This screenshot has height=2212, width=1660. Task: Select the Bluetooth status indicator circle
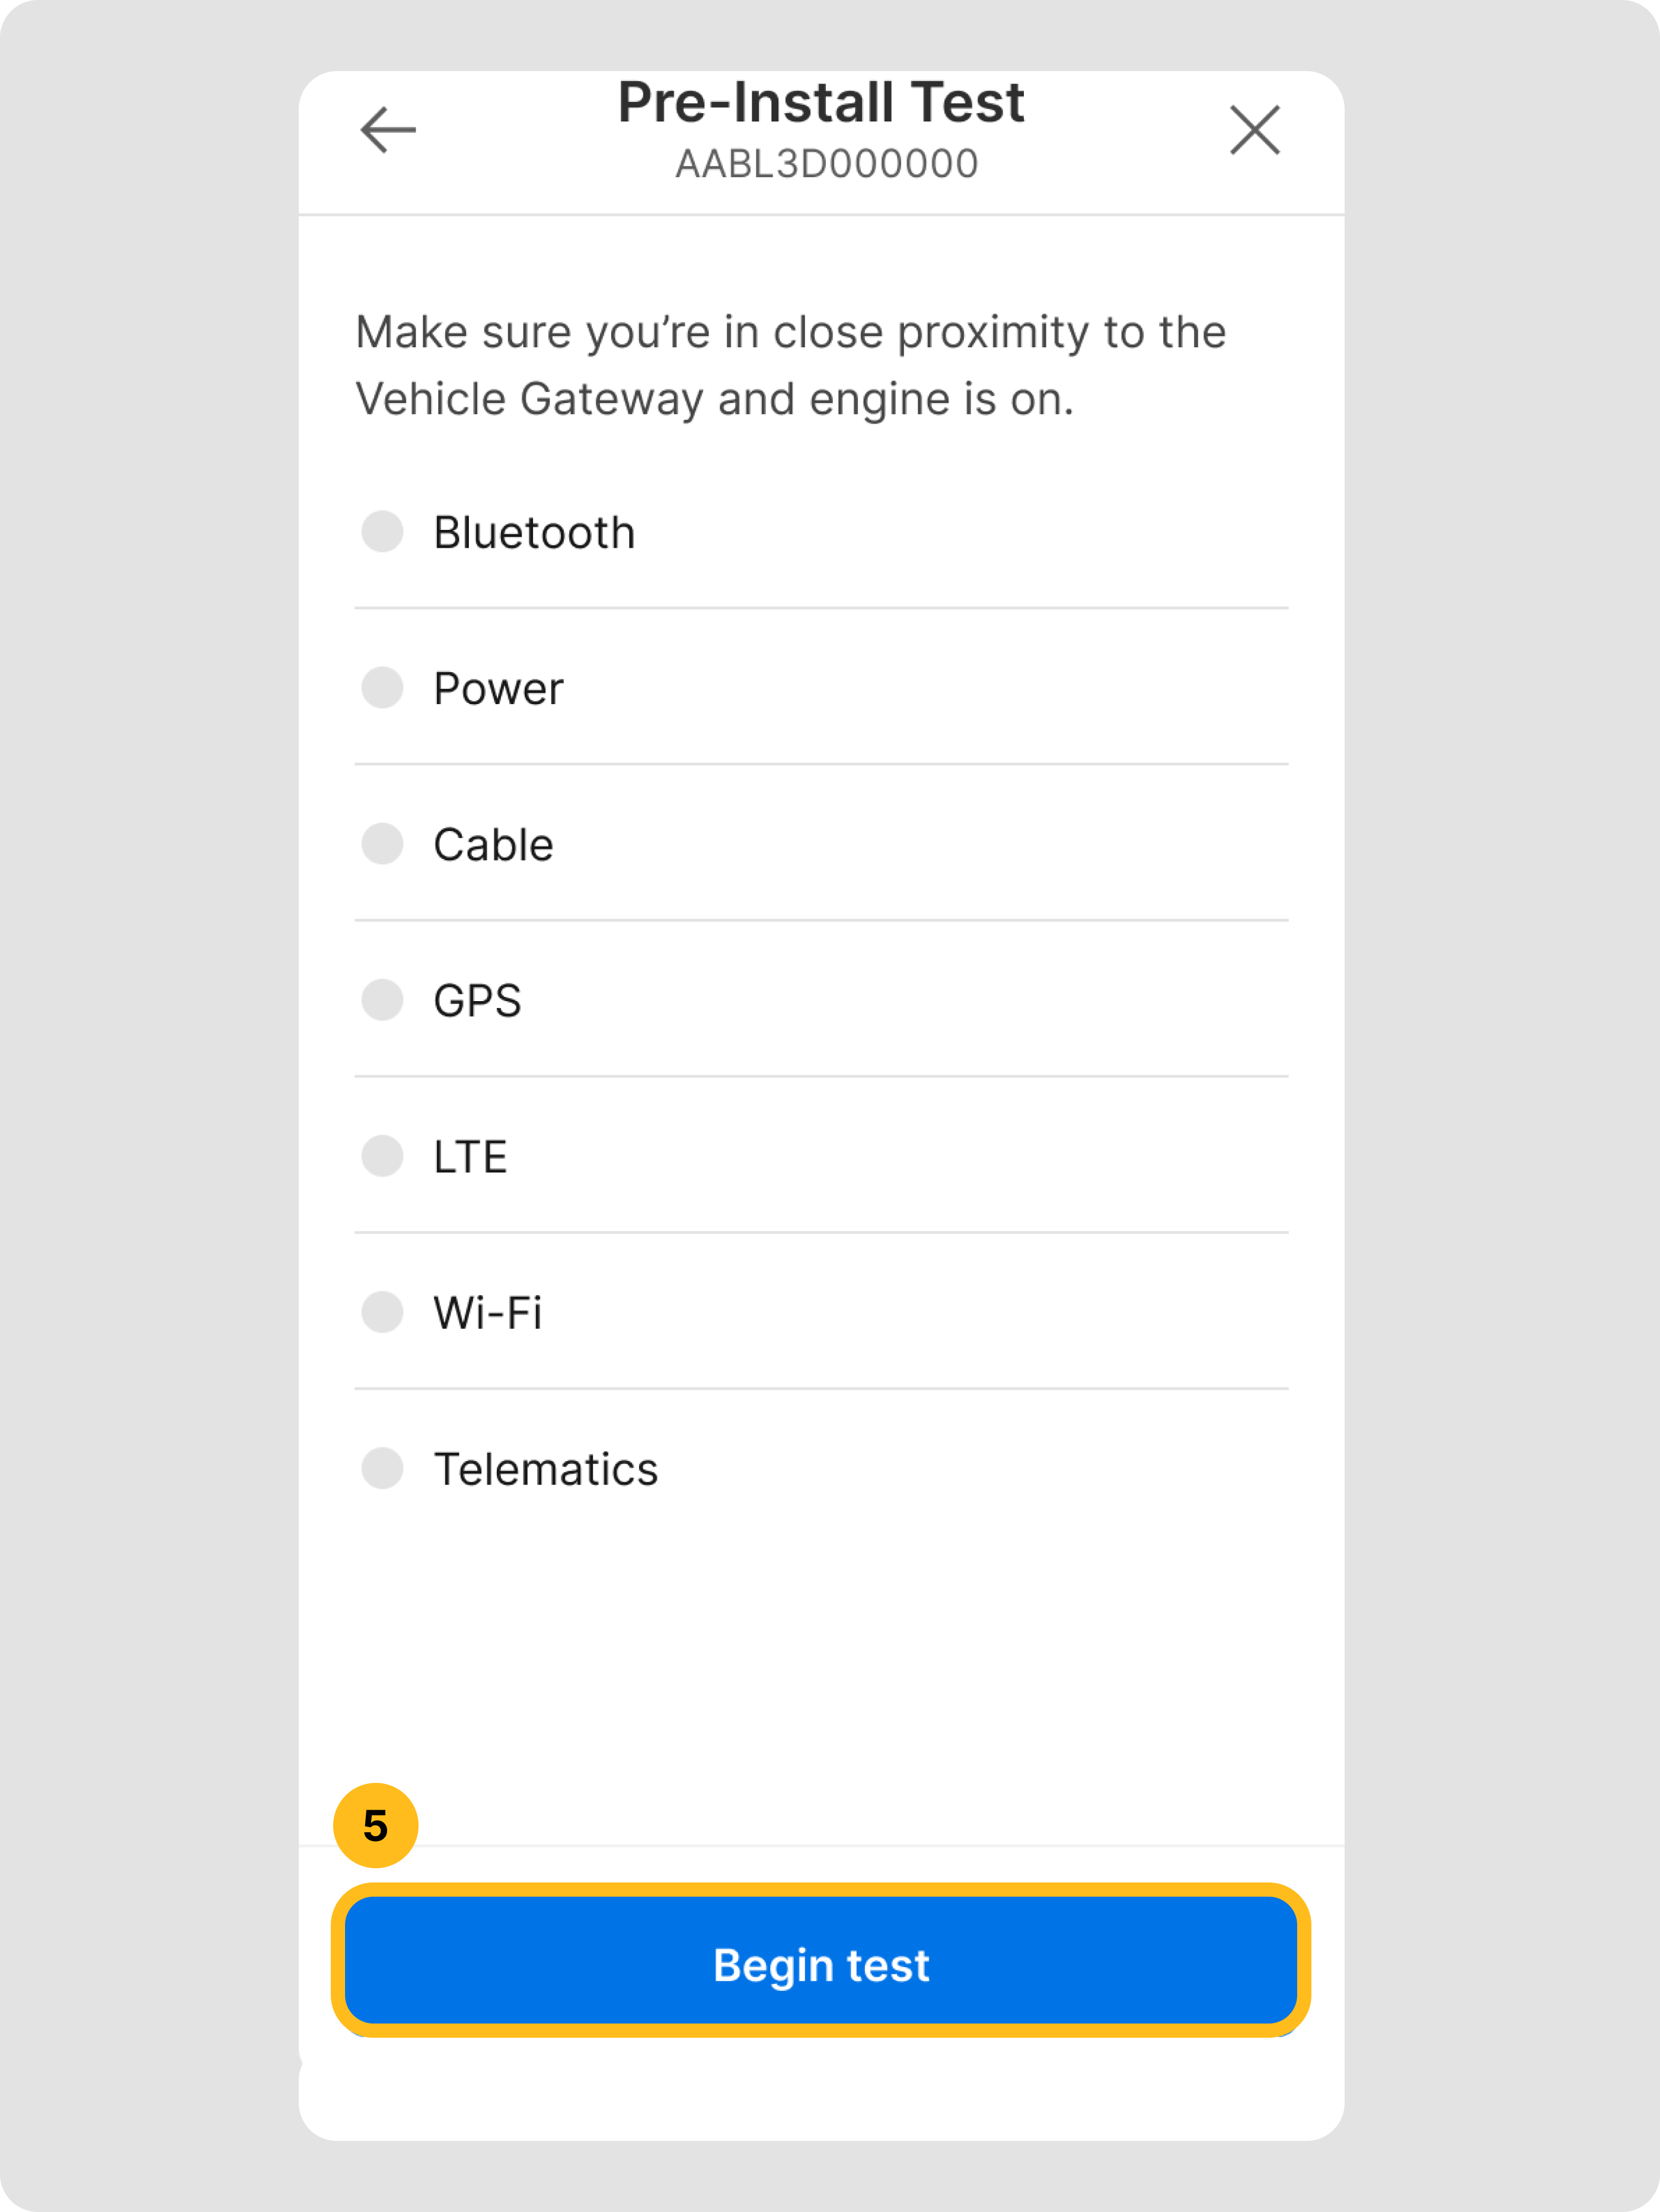point(382,531)
